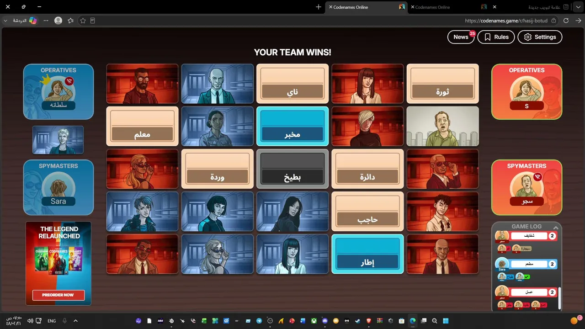Close the علامة تبويب جديدة tab
The height and width of the screenshot is (329, 585).
[x=495, y=7]
